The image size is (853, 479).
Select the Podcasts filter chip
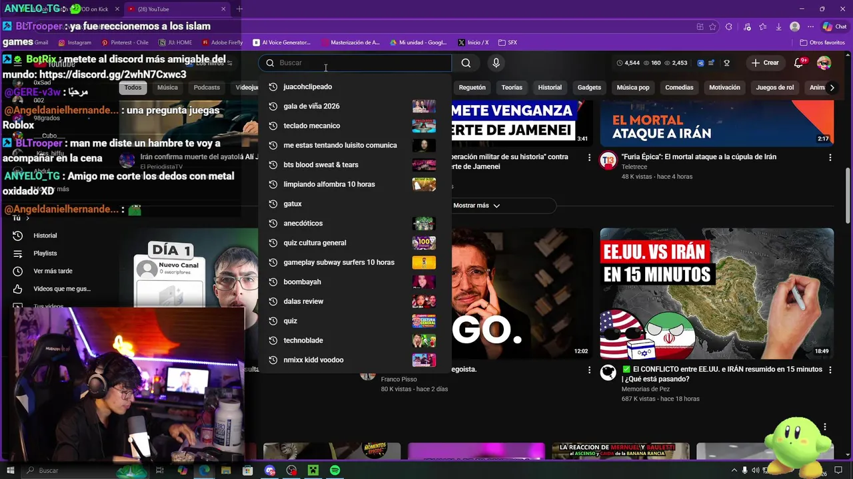point(207,87)
